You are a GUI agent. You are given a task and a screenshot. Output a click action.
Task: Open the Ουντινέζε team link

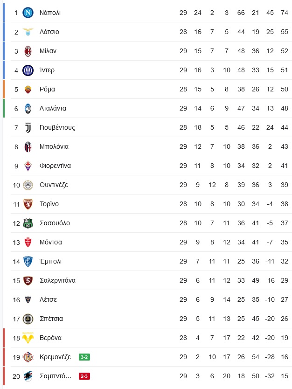click(x=54, y=185)
